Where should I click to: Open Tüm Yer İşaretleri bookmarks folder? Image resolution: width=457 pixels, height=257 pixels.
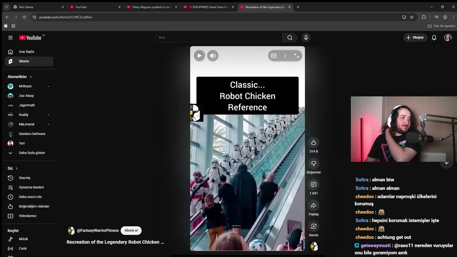442,26
